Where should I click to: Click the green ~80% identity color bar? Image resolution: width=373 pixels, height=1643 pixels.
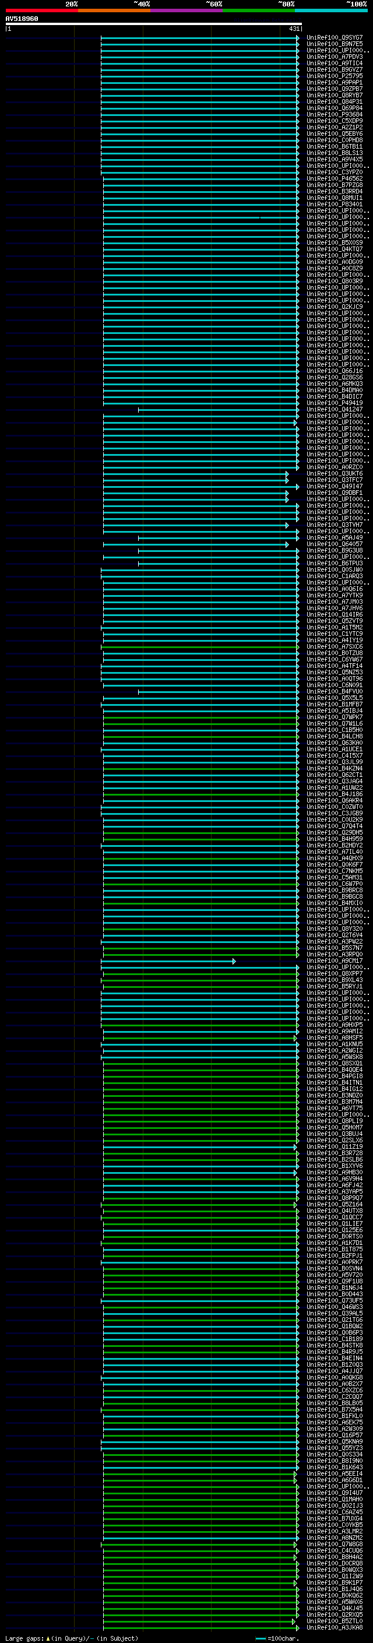point(259,10)
